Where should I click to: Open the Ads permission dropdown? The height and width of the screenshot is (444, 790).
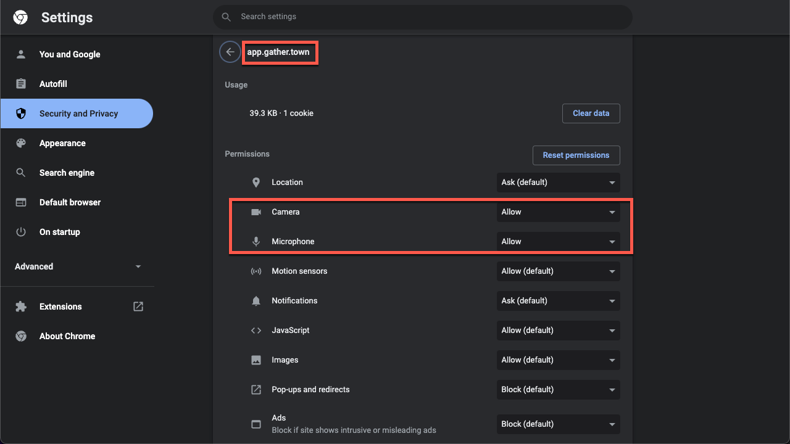point(558,424)
